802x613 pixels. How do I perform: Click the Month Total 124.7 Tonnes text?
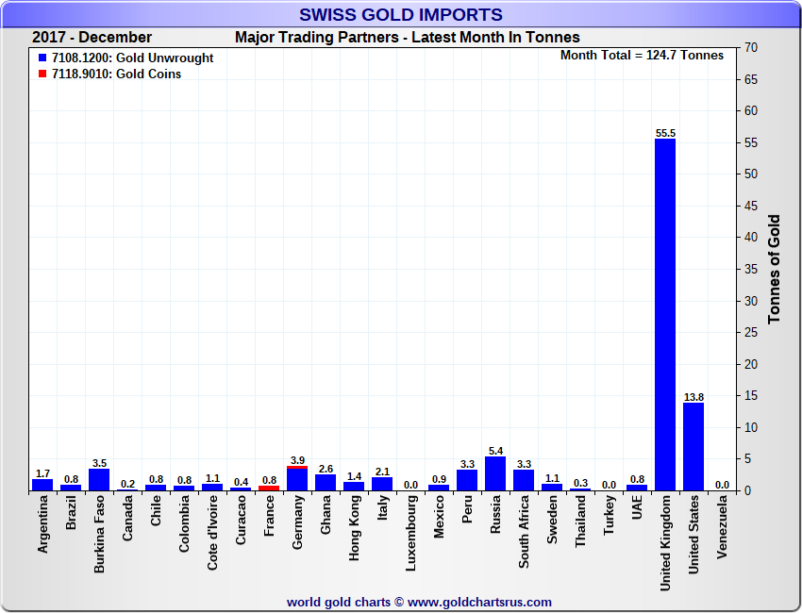[642, 56]
